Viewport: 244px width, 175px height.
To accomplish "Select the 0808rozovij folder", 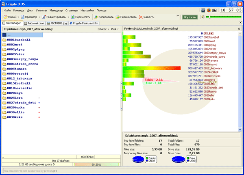I will coord(15,73).
